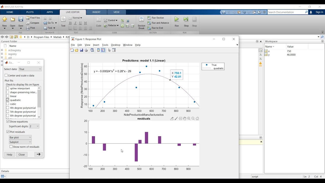Click the comment percent icon
325x183 pixels.
click(x=122, y=21)
